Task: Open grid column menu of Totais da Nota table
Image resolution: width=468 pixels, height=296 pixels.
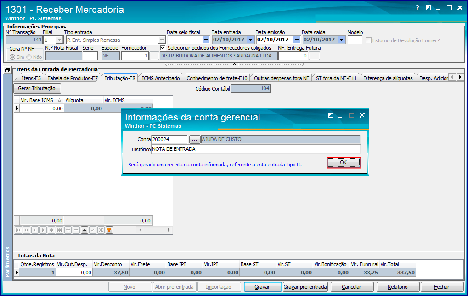Action: point(17,264)
